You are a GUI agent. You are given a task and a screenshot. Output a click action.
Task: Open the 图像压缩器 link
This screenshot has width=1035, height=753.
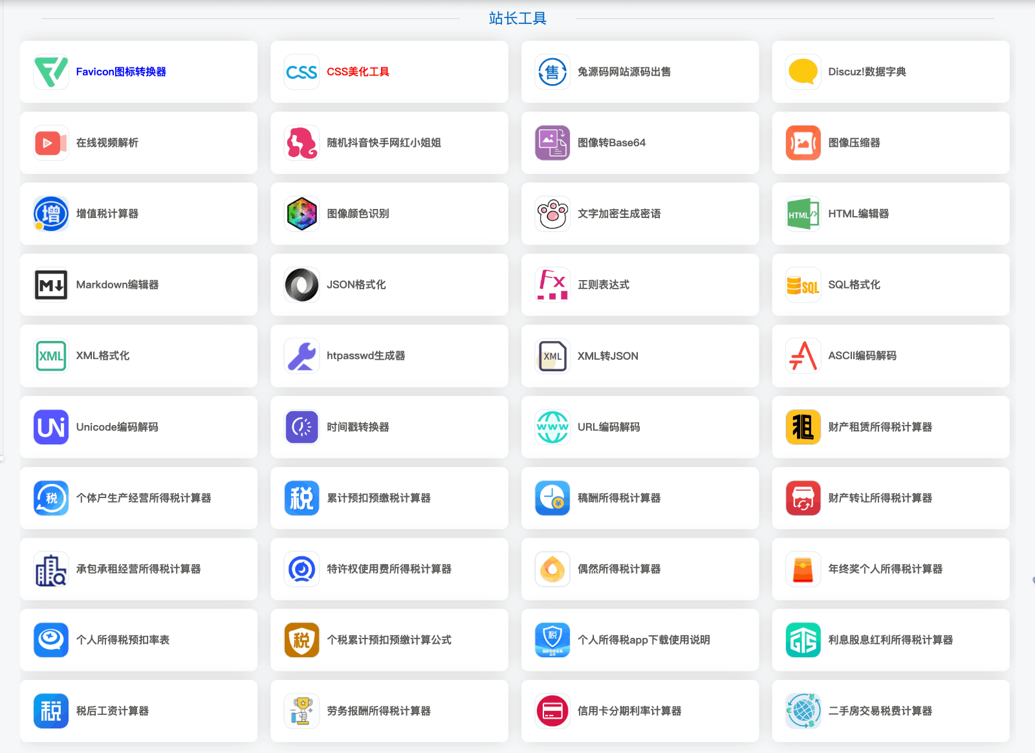(854, 143)
